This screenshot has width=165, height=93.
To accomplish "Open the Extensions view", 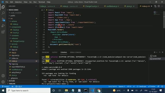I will click(3, 32).
